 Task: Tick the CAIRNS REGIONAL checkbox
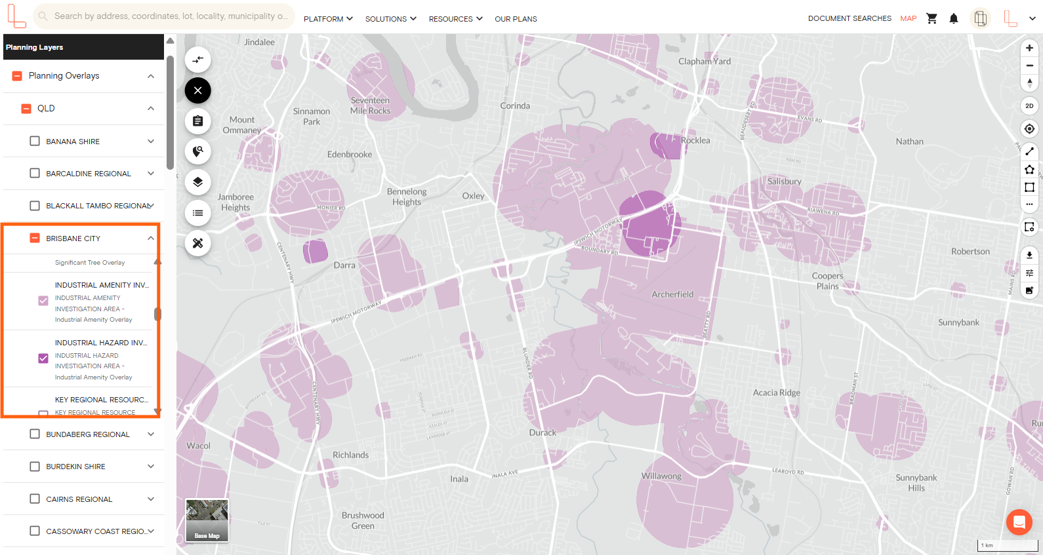35,499
